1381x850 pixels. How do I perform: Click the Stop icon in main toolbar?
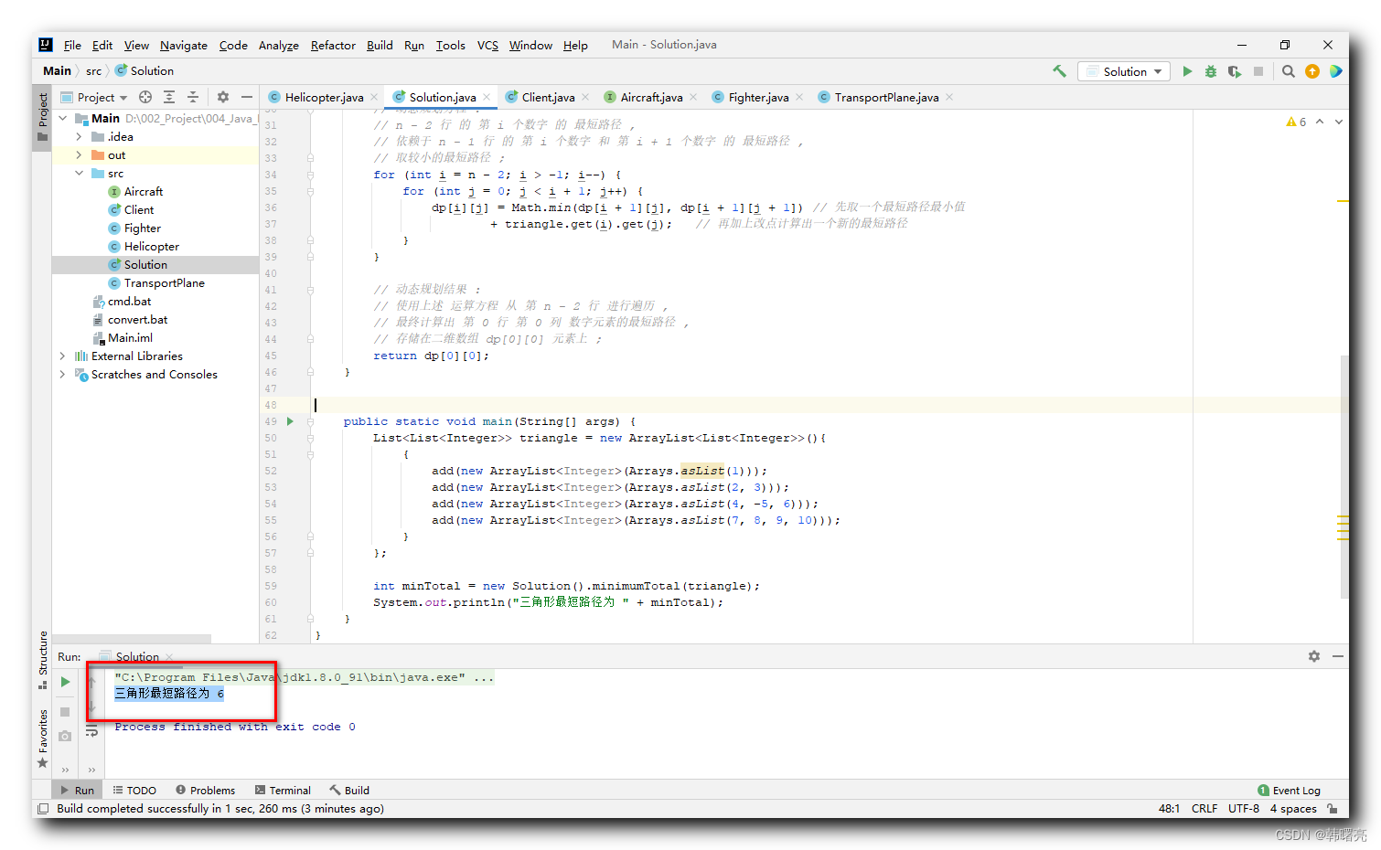(1258, 71)
